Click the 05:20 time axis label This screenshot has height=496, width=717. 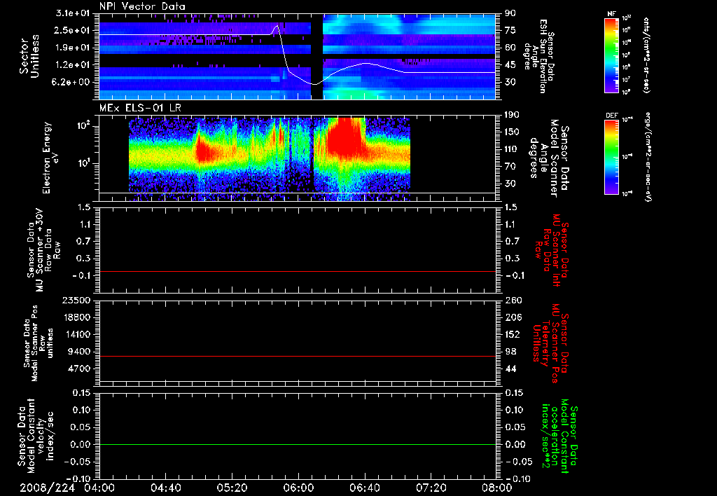point(232,488)
